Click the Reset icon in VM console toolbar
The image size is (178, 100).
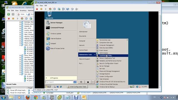click(50, 9)
